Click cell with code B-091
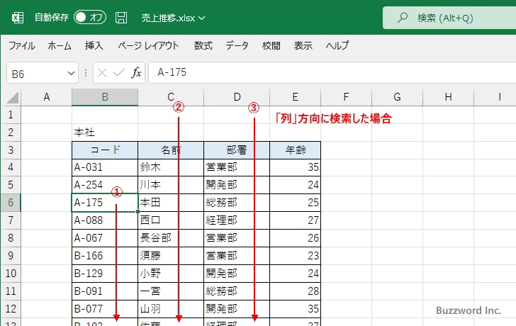Screen dimensions: 516x326 105,291
